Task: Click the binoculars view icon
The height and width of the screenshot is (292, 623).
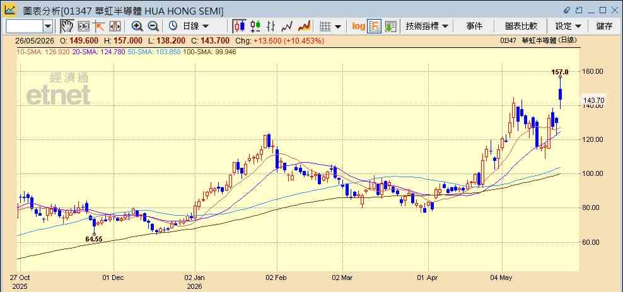Action: pos(83,26)
